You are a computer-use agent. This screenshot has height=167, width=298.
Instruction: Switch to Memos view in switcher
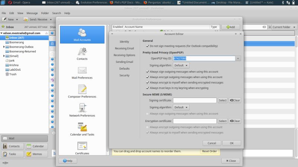click(x=36, y=154)
